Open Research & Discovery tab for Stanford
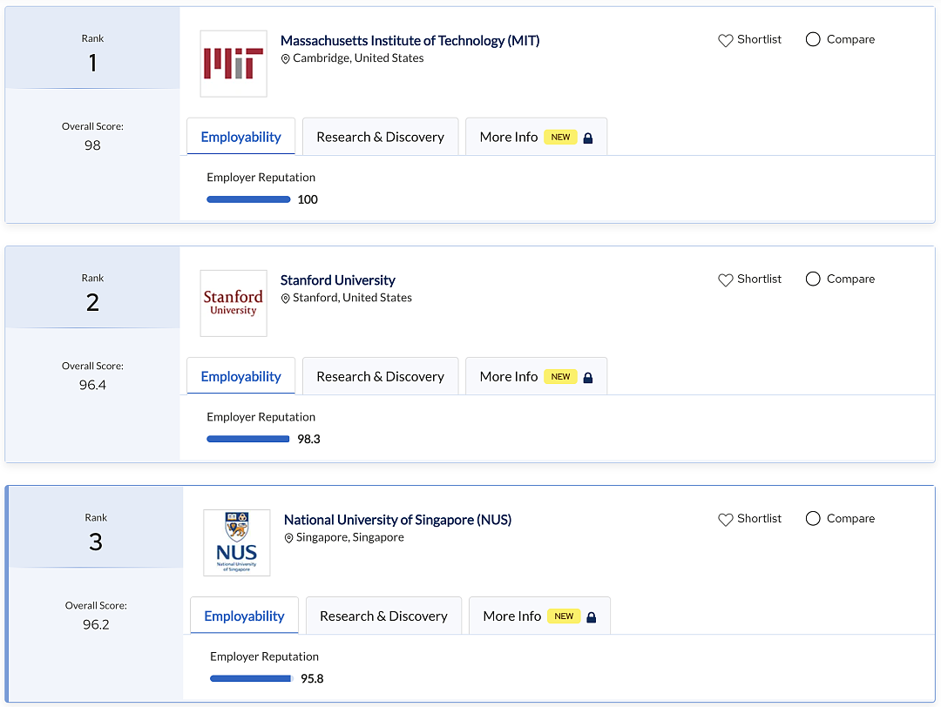 (x=381, y=377)
